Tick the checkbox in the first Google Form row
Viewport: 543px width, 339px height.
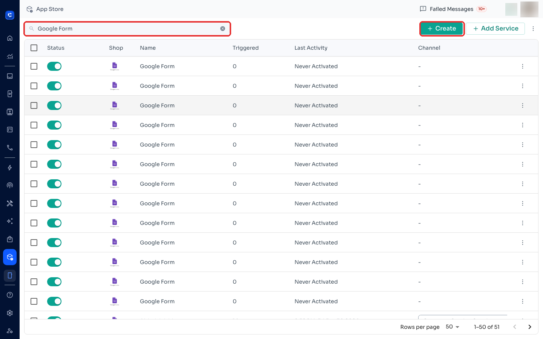click(x=34, y=66)
